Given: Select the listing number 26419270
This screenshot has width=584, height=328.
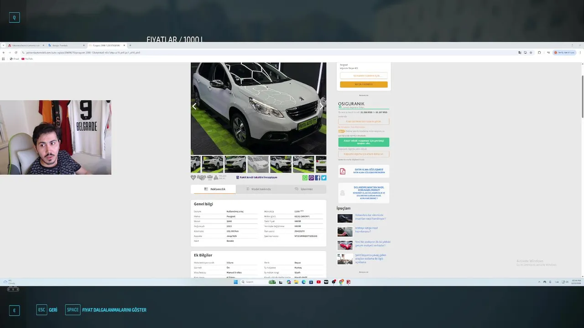Looking at the screenshot, I should click(299, 231).
